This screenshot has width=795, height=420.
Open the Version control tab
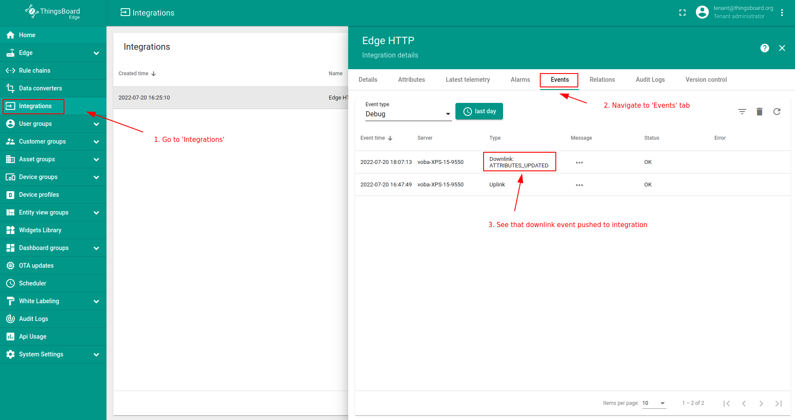[706, 80]
